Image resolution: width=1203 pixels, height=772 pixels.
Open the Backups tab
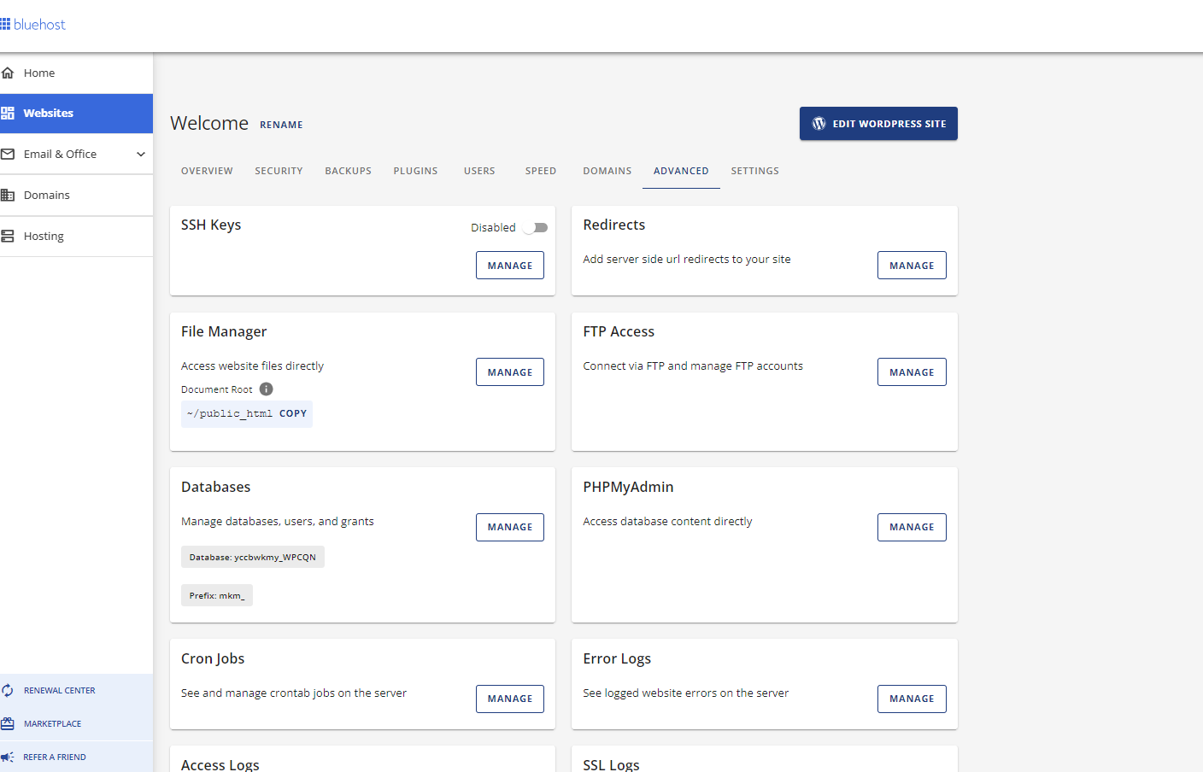coord(348,171)
